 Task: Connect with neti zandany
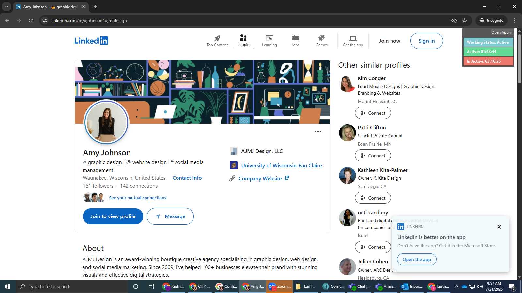pyautogui.click(x=373, y=247)
